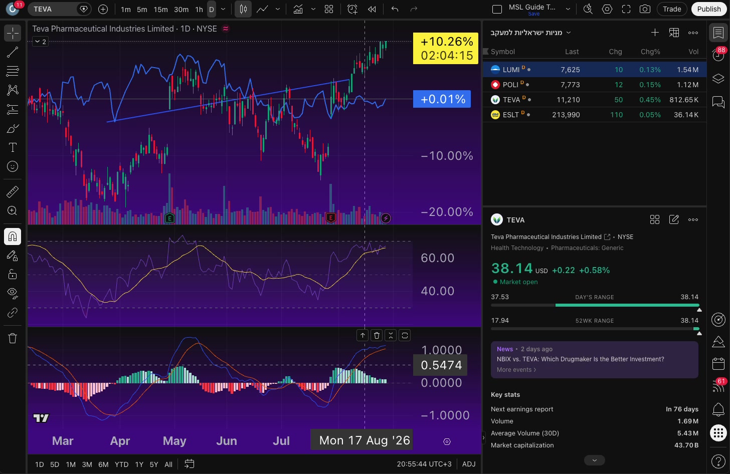Screen dimensions: 730x474
Task: Start bar replay mode
Action: coord(372,9)
